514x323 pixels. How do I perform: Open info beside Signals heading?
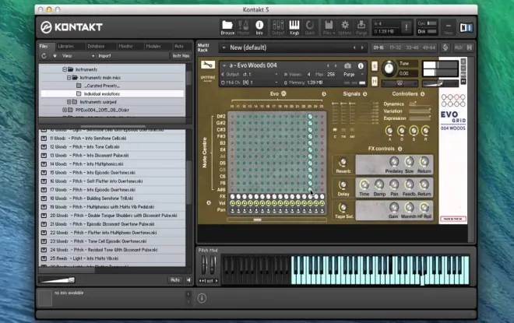click(x=364, y=94)
